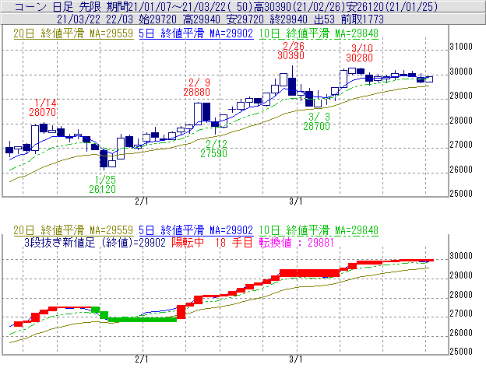Click the large white candle below 2/9 label
The image size is (486, 368).
tap(198, 114)
